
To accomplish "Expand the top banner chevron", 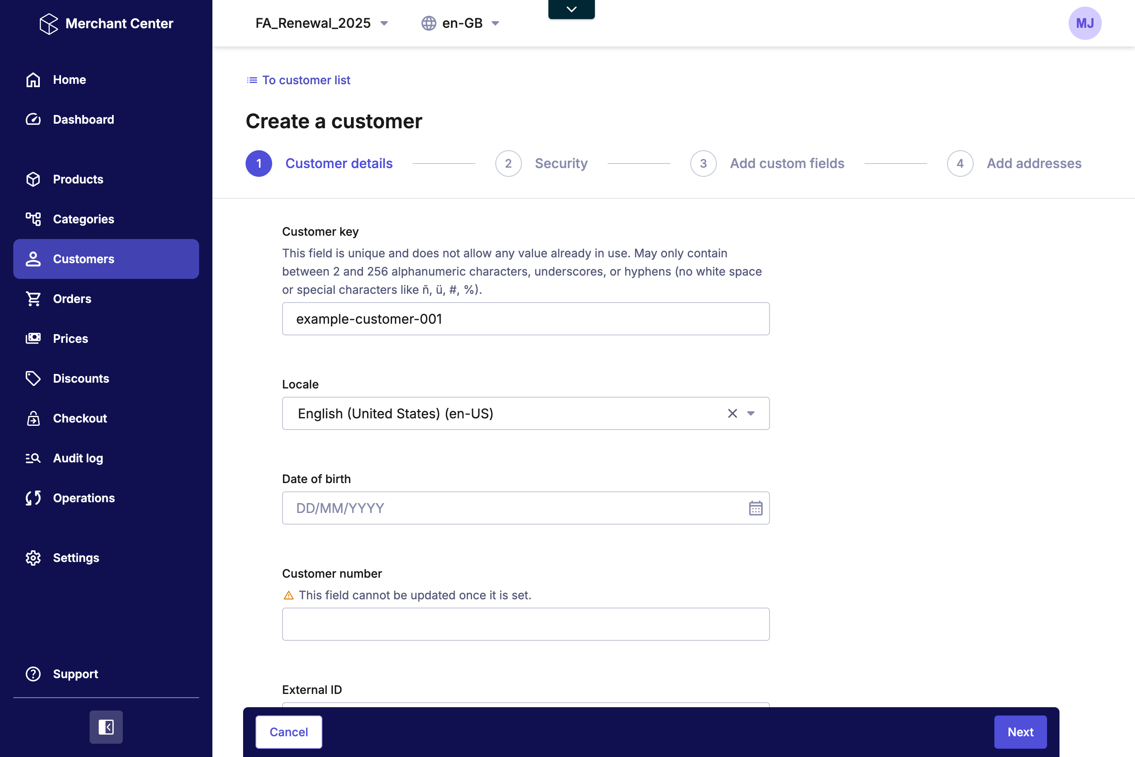I will pos(571,9).
